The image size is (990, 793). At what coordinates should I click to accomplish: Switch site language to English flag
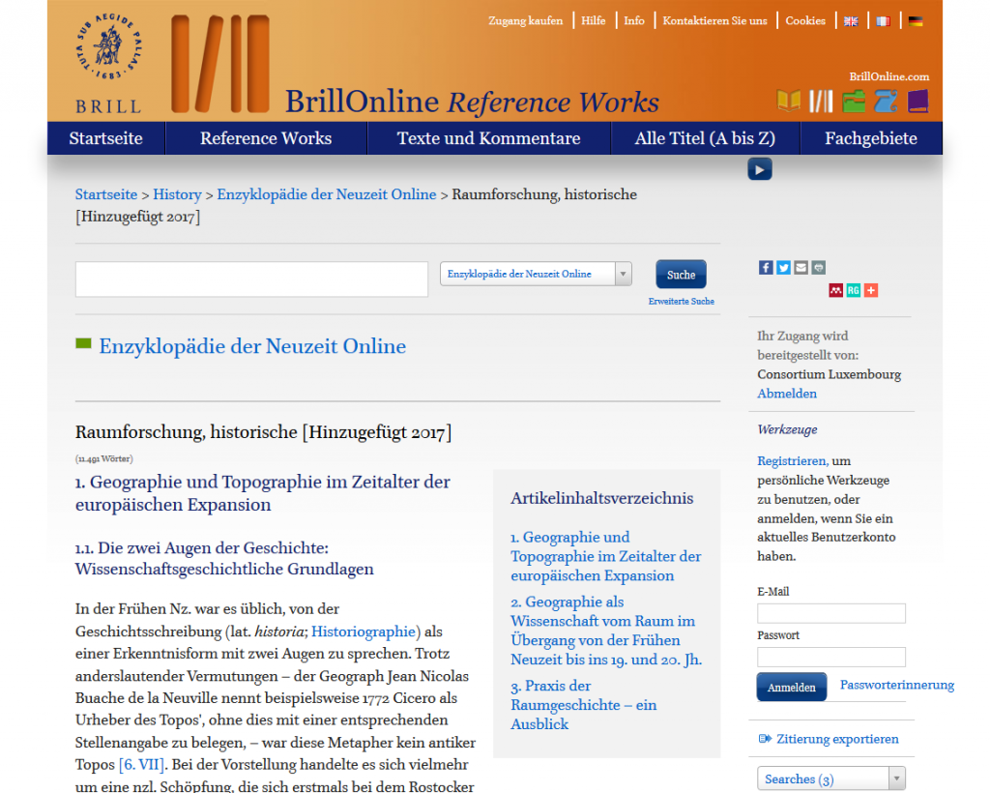[x=851, y=21]
